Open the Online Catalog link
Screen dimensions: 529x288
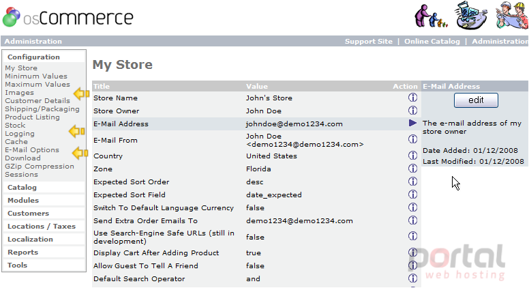(432, 41)
